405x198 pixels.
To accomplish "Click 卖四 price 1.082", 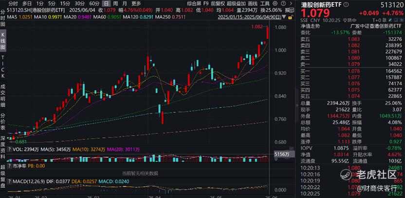I will click(x=354, y=45).
